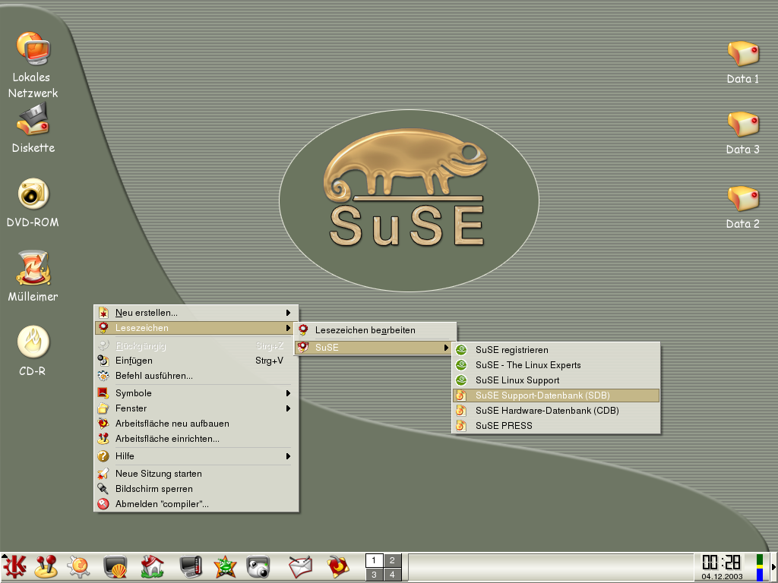Expand the SuSE bookmarks folder
778x583 pixels.
tap(375, 348)
